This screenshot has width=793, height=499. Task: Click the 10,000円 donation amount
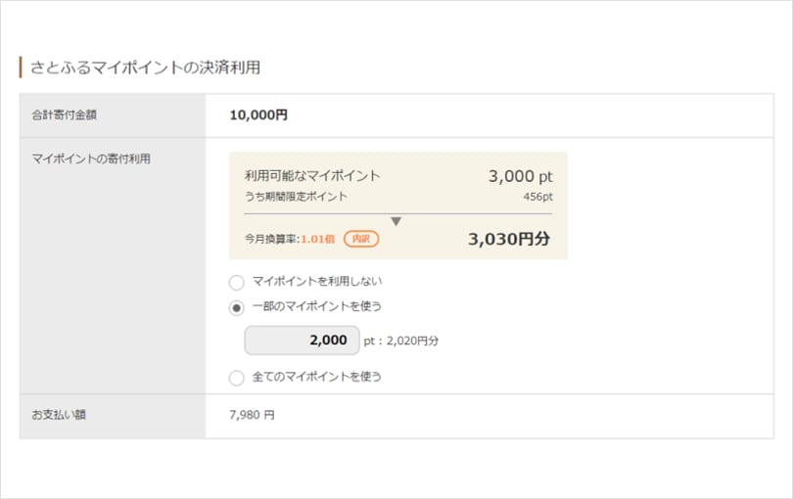(x=258, y=115)
